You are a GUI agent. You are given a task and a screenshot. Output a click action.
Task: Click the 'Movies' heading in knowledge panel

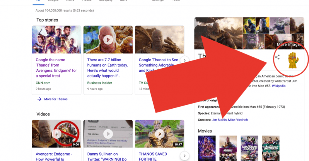point(205,131)
